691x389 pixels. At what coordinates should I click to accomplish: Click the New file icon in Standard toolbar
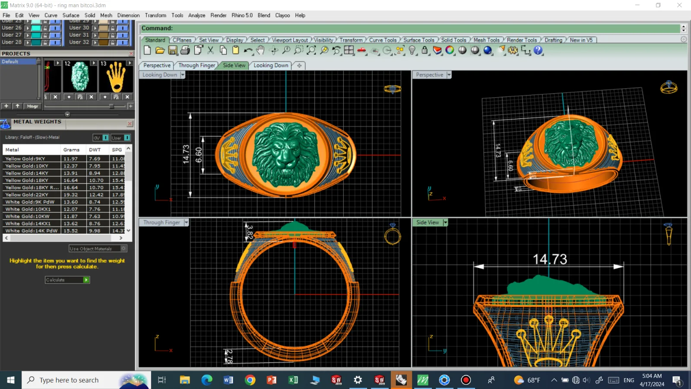pos(147,50)
